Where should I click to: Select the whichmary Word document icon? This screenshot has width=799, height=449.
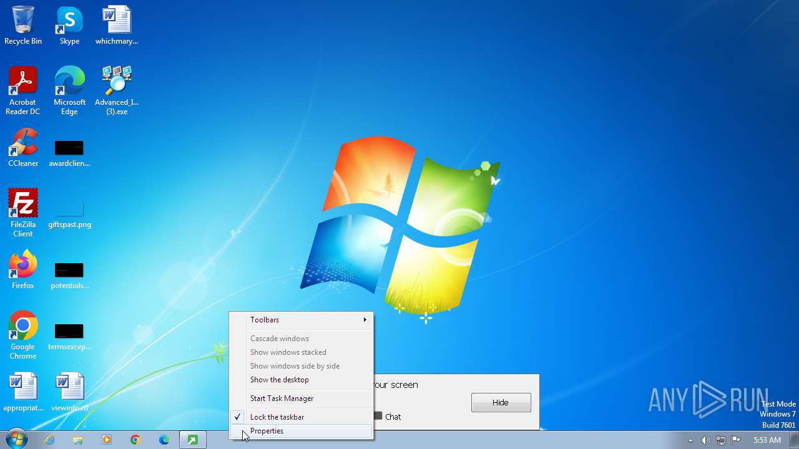117,25
